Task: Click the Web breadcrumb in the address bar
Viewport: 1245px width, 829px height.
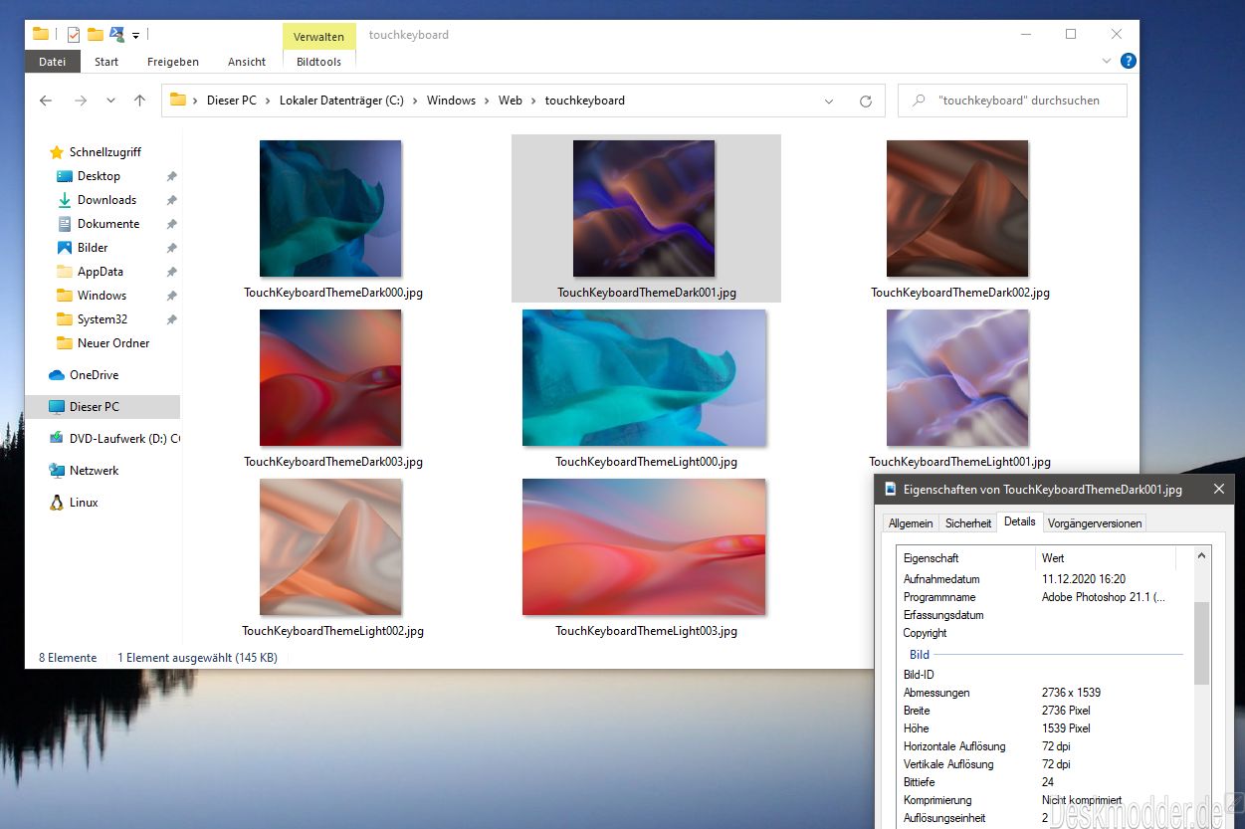Action: click(x=511, y=101)
